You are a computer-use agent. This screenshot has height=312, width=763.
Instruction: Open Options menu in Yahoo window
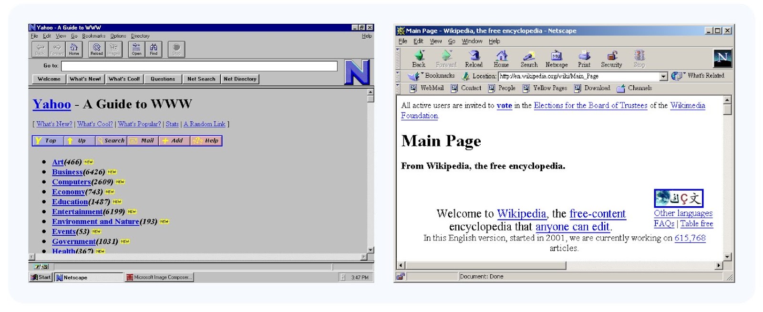(118, 36)
